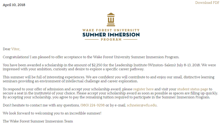Click the 'Leadership Institute (Winston-Salem)' text
Image resolution: width=223 pixels, height=126 pixels.
pos(145,65)
